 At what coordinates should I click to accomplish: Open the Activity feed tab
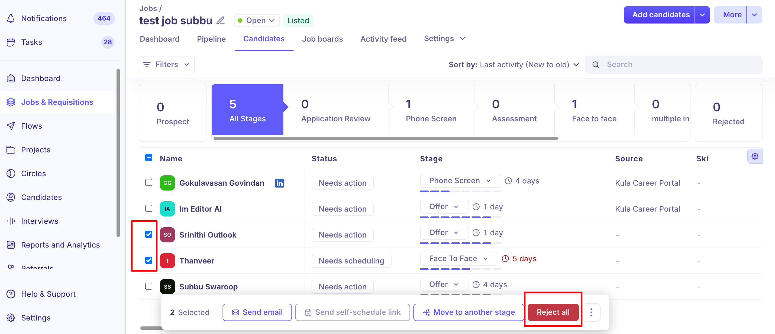[383, 39]
